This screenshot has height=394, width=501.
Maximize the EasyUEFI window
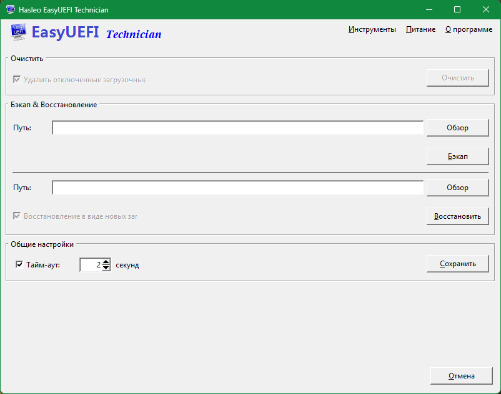point(457,9)
